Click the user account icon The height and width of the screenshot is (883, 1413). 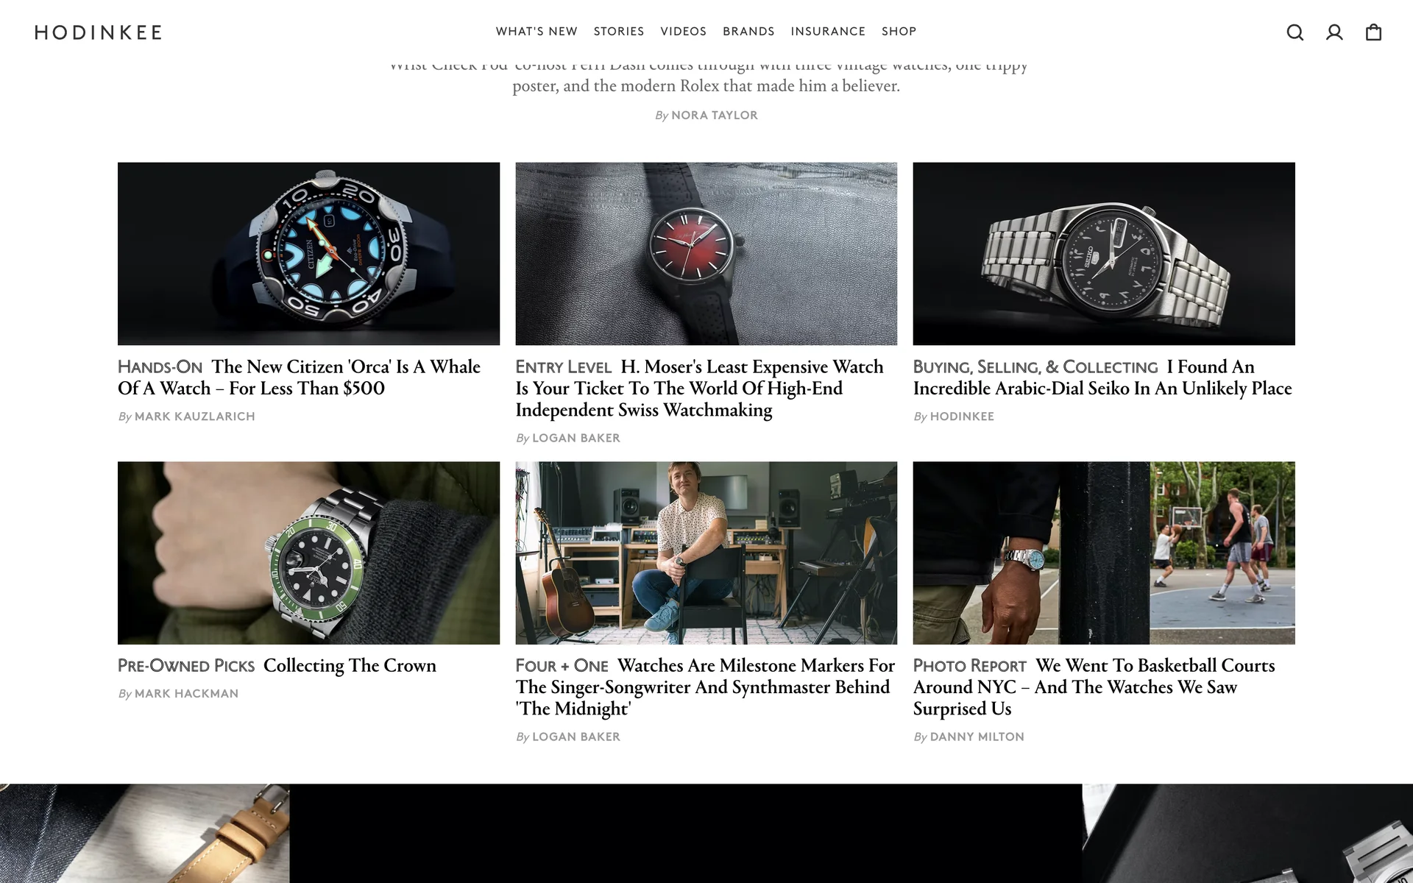click(1334, 32)
